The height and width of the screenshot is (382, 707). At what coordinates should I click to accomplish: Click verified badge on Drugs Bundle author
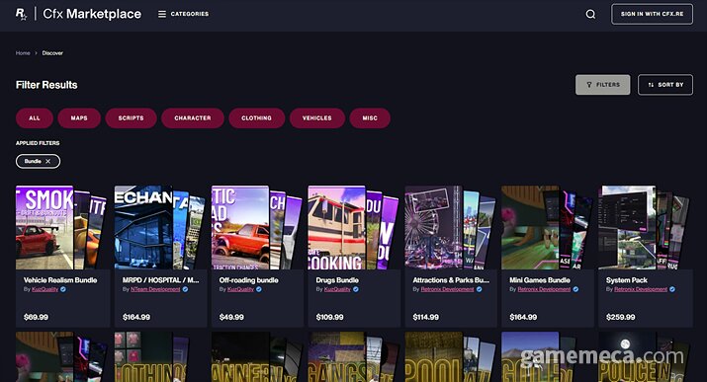click(356, 289)
